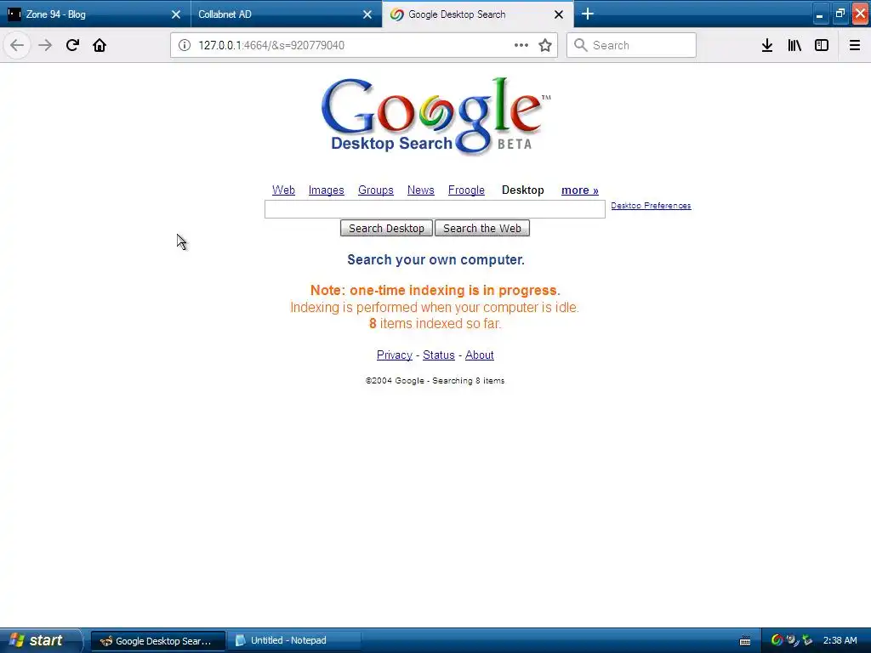Viewport: 871px width, 653px height.
Task: Click '©2004 Google - Searching 8 items' text
Action: tap(435, 380)
